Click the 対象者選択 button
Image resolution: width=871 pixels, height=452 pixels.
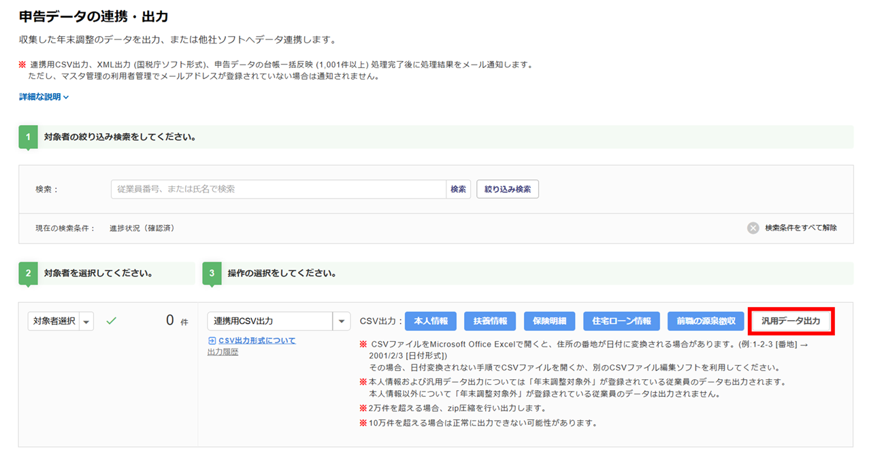click(54, 321)
